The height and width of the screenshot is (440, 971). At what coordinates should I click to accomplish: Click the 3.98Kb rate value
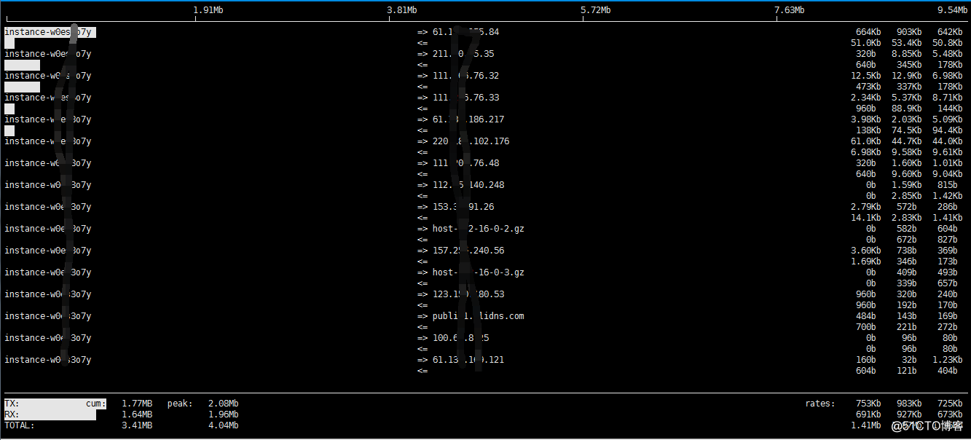(x=865, y=119)
